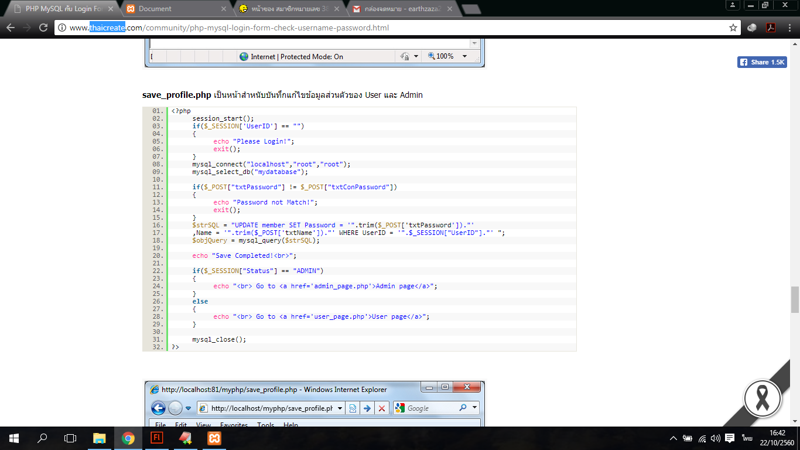800x450 pixels.
Task: Click the page's vertical scrollbar thumb
Action: tap(795, 300)
